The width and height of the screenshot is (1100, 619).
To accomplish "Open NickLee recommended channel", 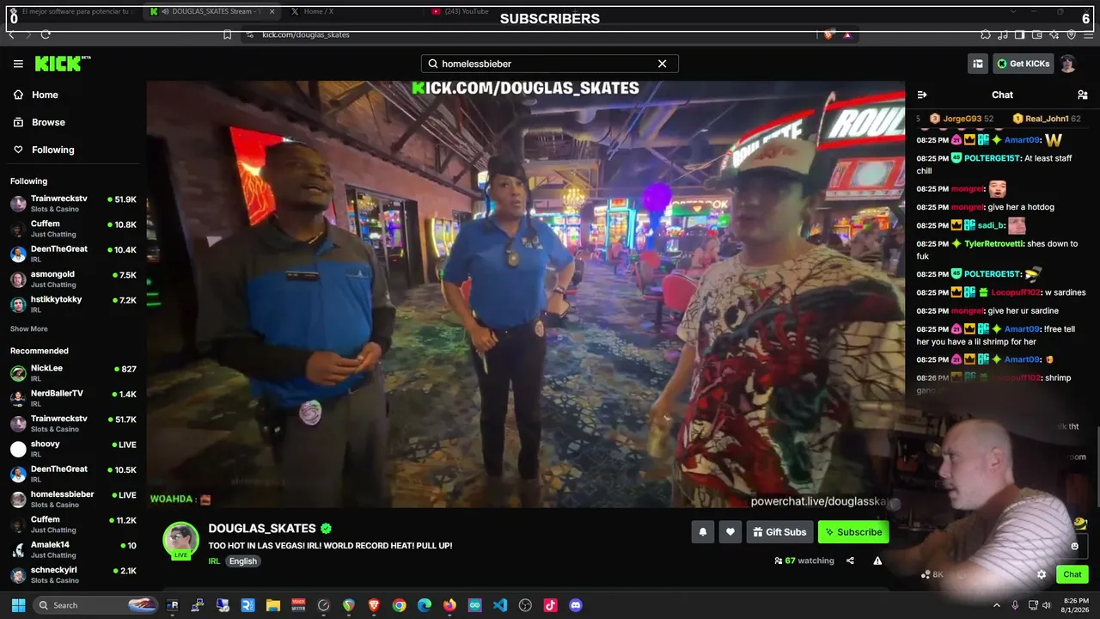I will point(73,373).
